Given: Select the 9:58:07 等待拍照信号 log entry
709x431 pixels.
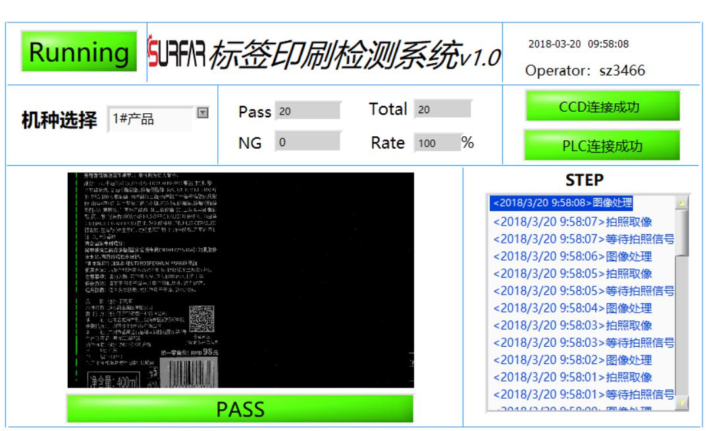Looking at the screenshot, I should coord(583,239).
